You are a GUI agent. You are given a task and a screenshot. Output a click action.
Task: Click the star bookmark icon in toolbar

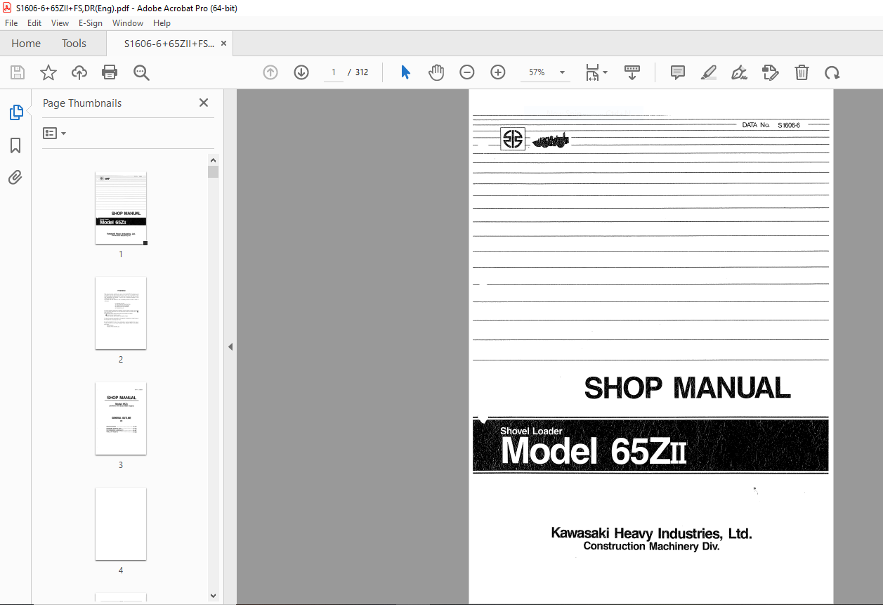pos(48,72)
